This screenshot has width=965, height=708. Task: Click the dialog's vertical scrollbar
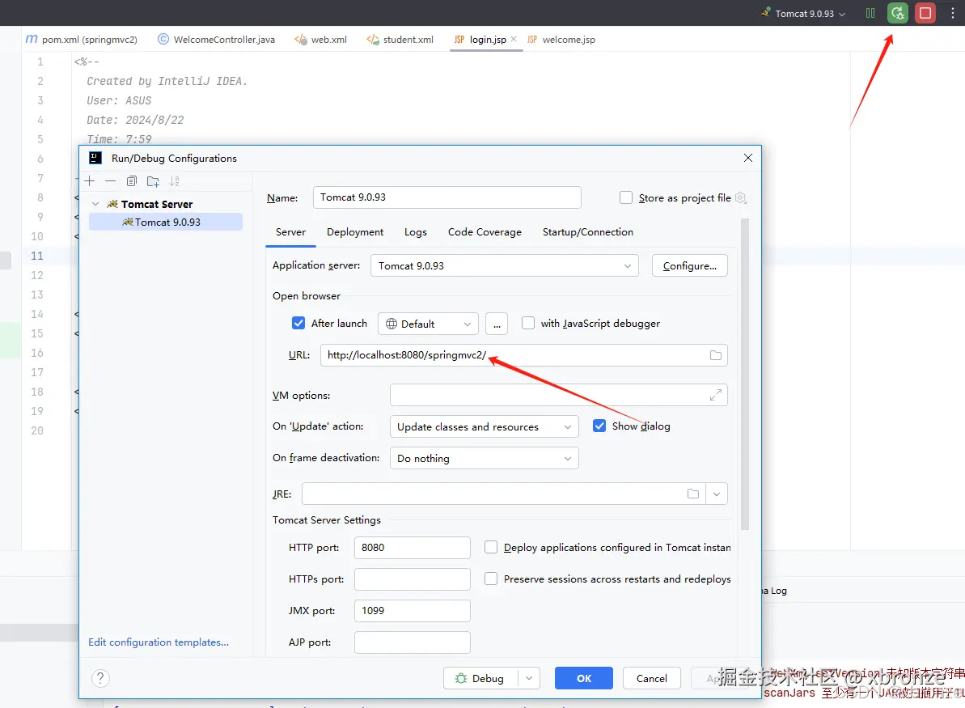coord(745,374)
